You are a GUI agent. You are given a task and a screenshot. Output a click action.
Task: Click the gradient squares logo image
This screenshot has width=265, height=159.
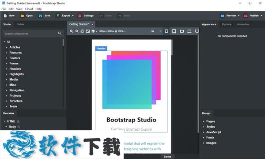tap(132, 80)
